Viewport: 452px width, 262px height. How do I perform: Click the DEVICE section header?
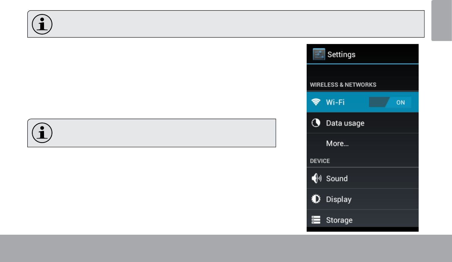(320, 161)
